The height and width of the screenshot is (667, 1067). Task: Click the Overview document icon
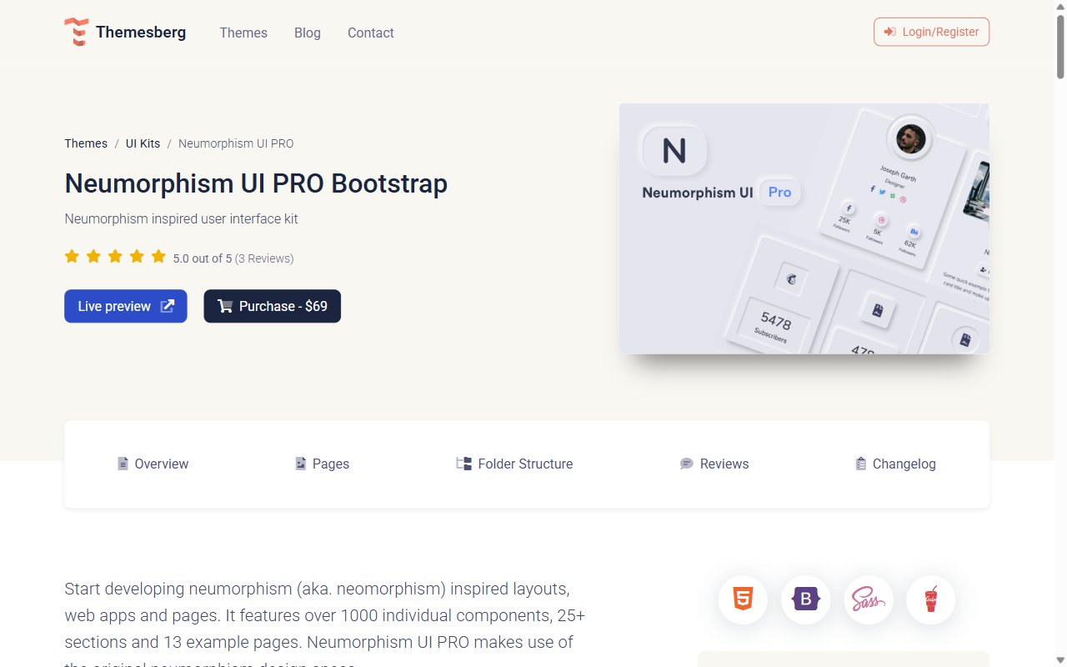[123, 464]
